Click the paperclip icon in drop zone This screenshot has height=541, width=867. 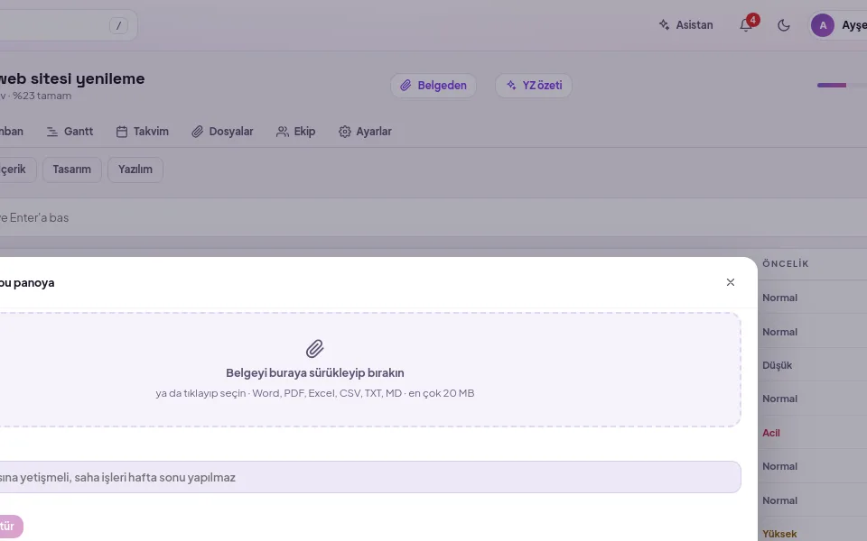click(x=314, y=349)
